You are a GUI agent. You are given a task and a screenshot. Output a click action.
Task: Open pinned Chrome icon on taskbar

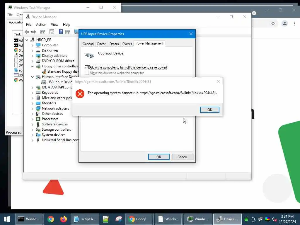tap(51, 219)
